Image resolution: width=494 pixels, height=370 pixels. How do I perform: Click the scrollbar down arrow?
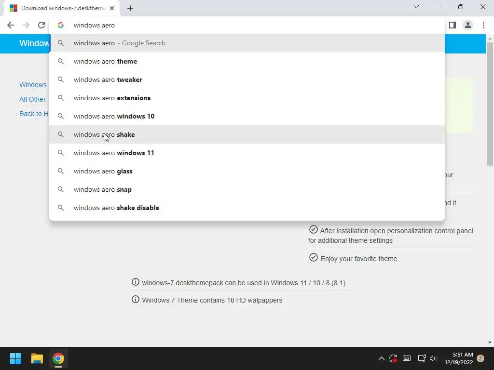[x=490, y=343]
